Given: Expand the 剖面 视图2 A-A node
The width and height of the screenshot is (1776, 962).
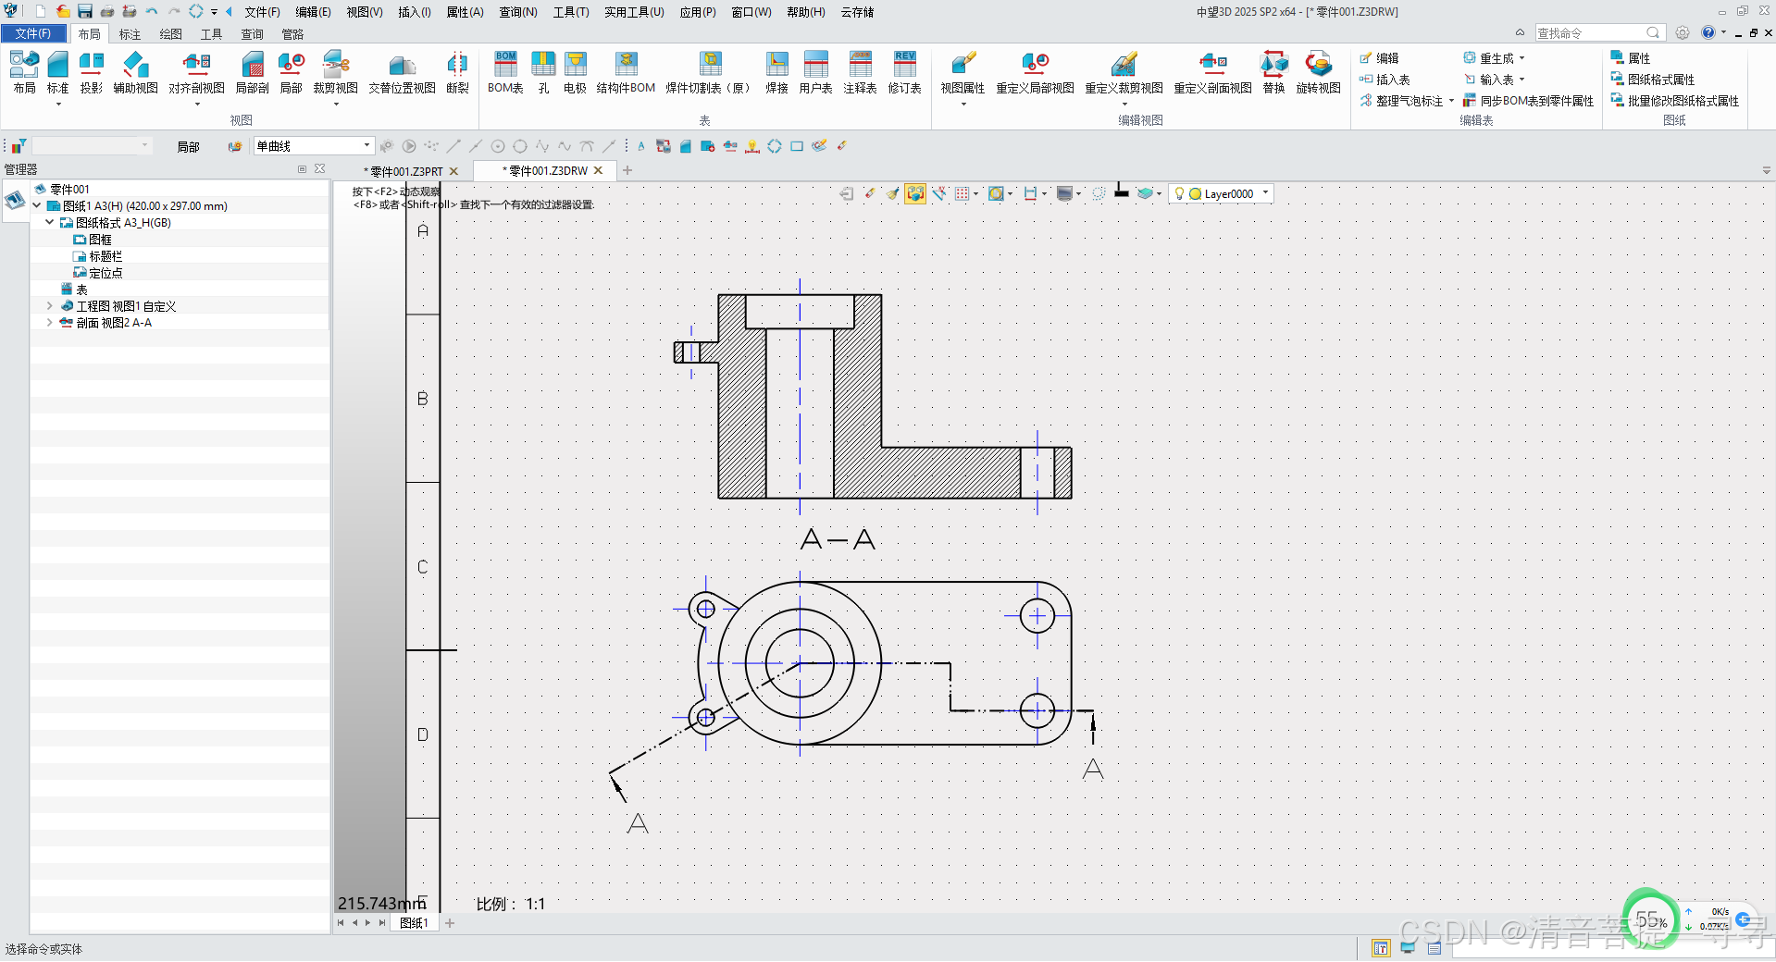Looking at the screenshot, I should point(49,322).
